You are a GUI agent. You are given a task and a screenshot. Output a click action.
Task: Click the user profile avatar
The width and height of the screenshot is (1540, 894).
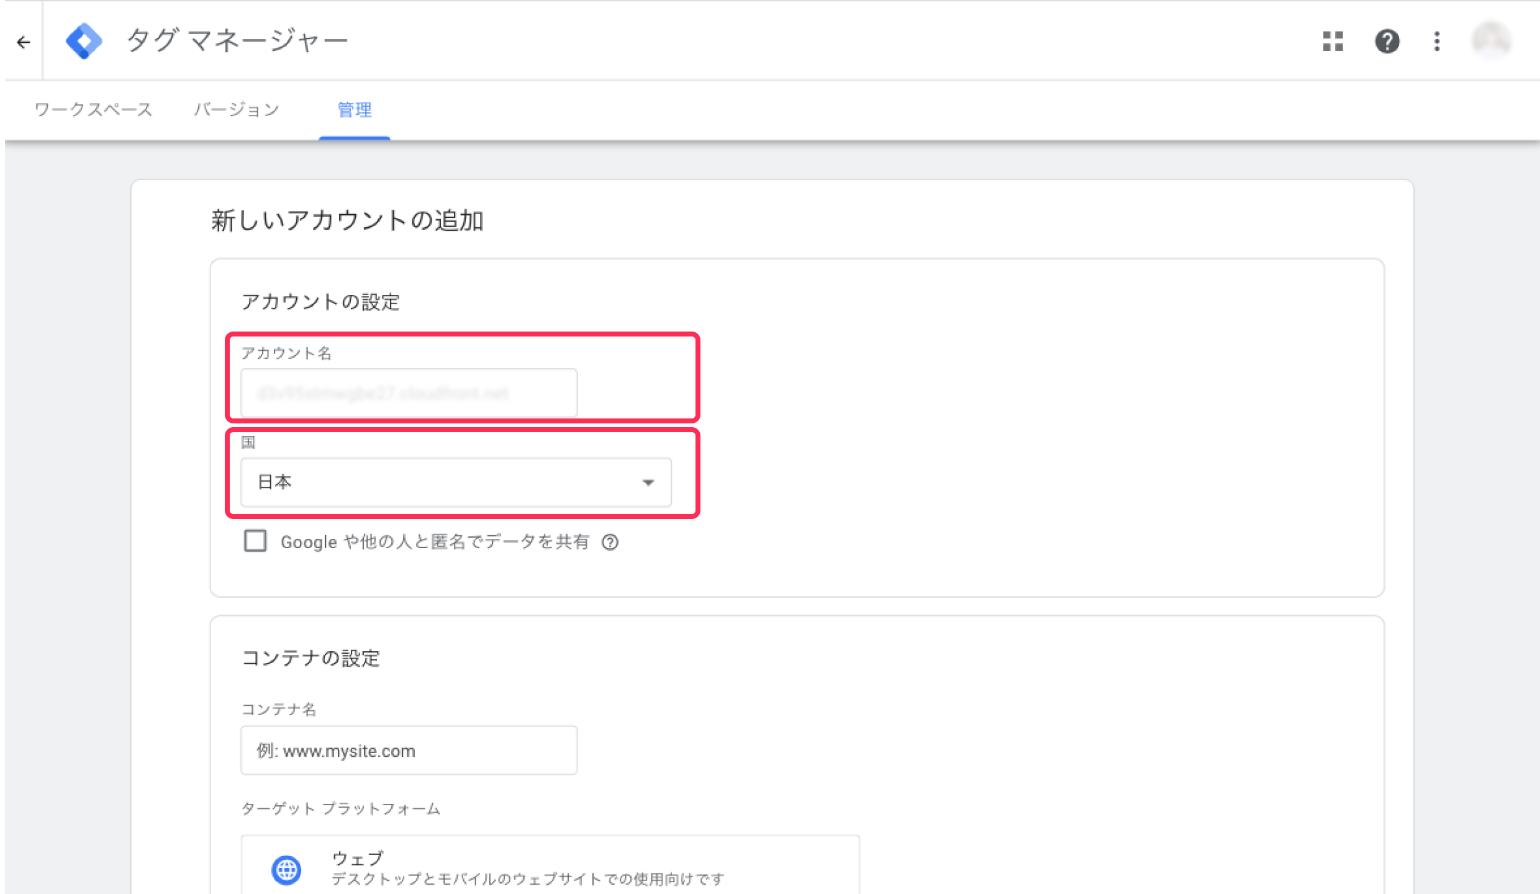coord(1491,41)
